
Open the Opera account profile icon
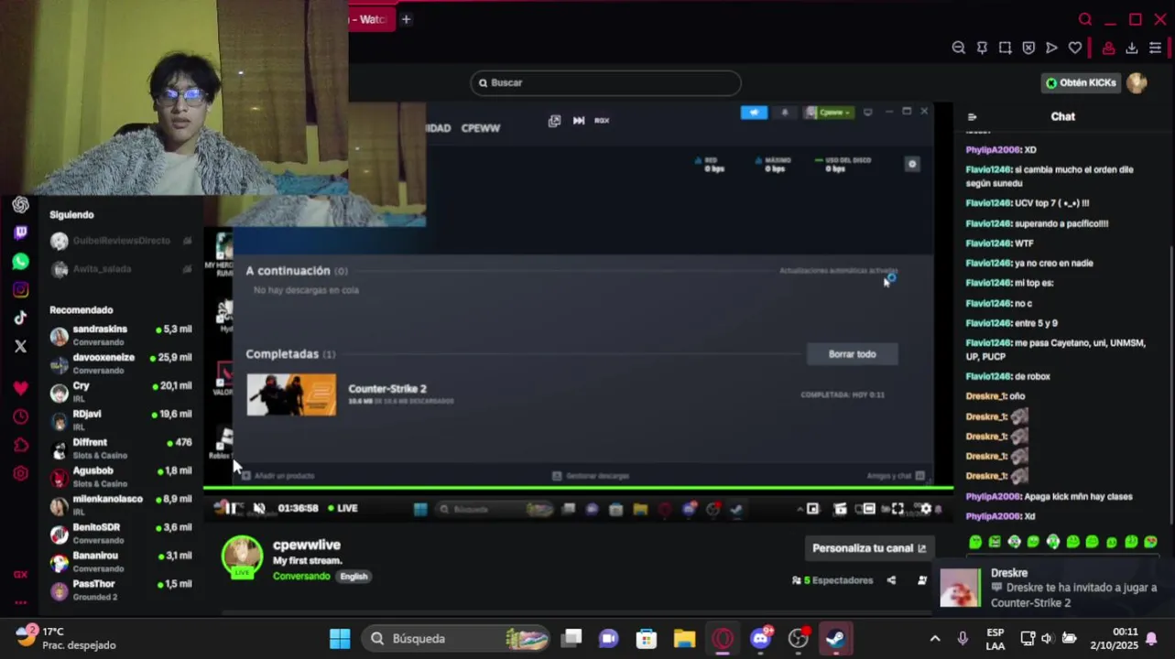[1108, 48]
